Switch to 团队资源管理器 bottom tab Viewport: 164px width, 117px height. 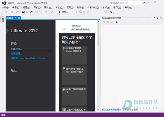point(130,110)
